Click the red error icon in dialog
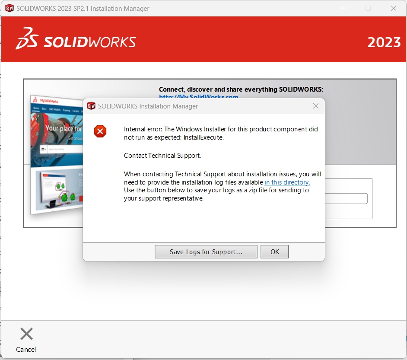The width and height of the screenshot is (407, 360). coord(100,131)
